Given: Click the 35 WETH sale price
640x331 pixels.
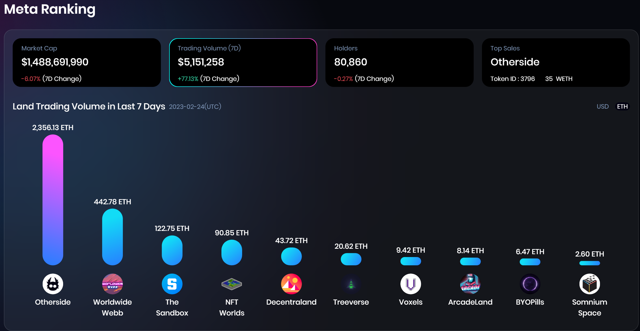Looking at the screenshot, I should click(x=559, y=79).
